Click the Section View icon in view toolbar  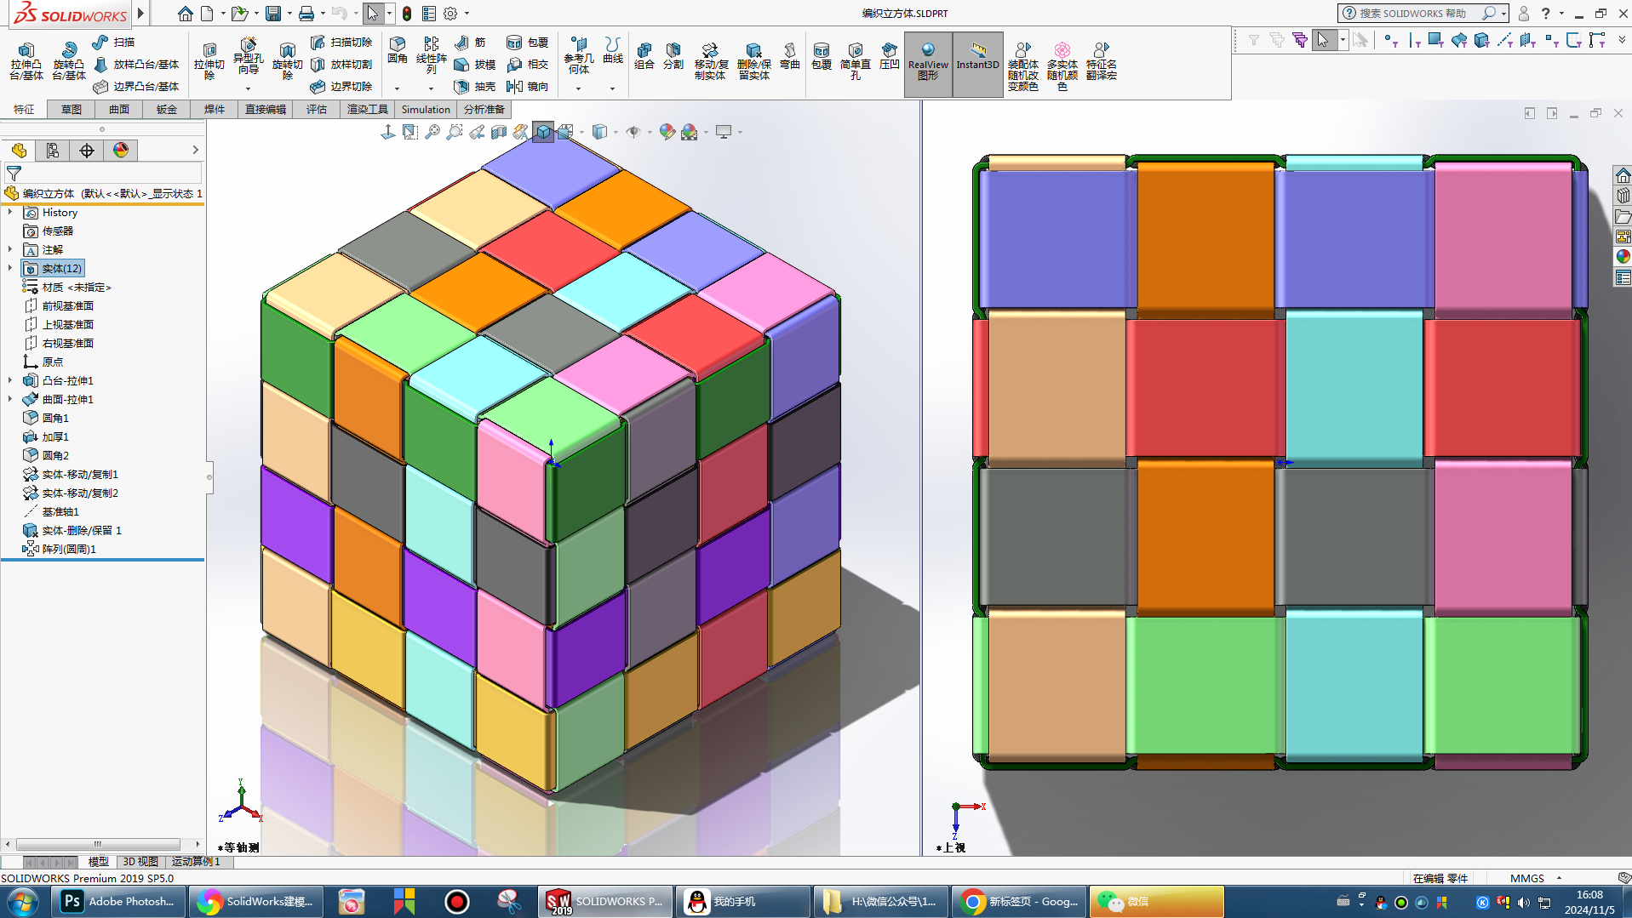(499, 132)
